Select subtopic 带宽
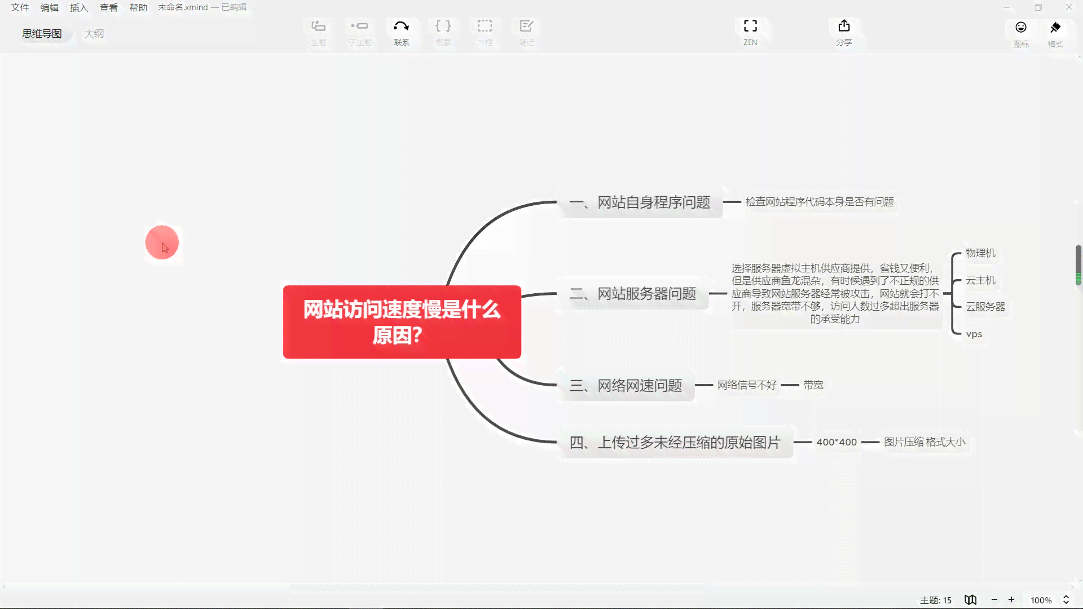The width and height of the screenshot is (1083, 609). tap(813, 385)
